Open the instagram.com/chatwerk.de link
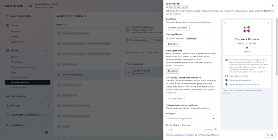The width and height of the screenshot is (278, 140). tap(244, 84)
